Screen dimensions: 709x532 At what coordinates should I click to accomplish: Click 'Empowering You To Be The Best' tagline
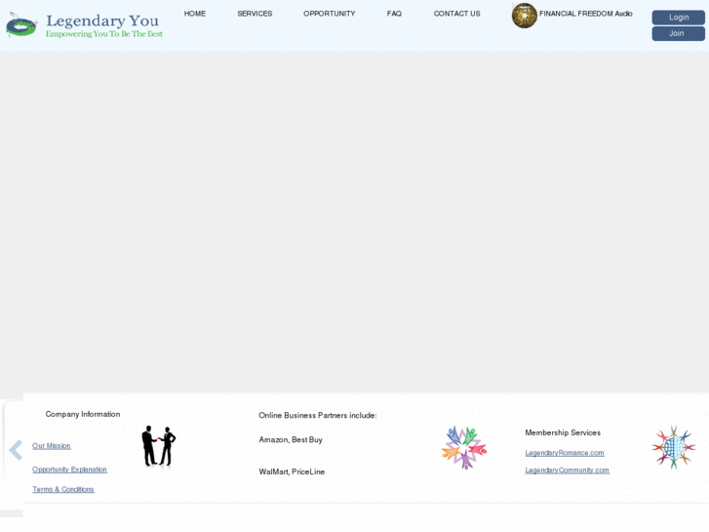[x=104, y=34]
